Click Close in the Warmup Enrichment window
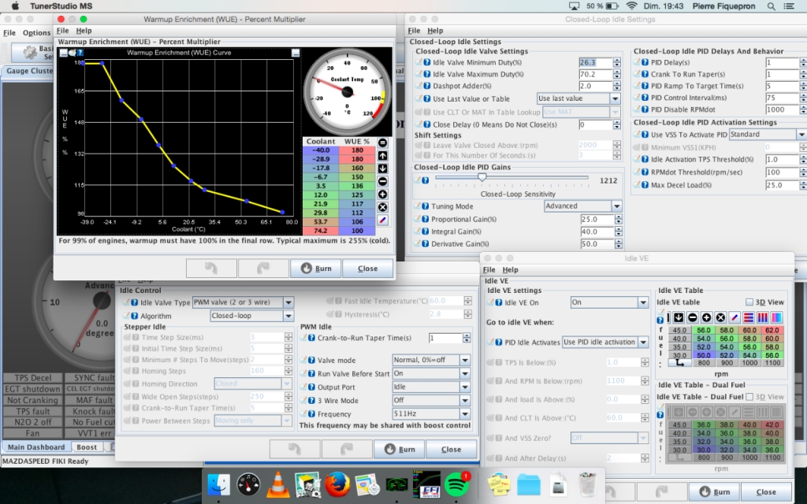Image resolution: width=807 pixels, height=504 pixels. pyautogui.click(x=367, y=269)
